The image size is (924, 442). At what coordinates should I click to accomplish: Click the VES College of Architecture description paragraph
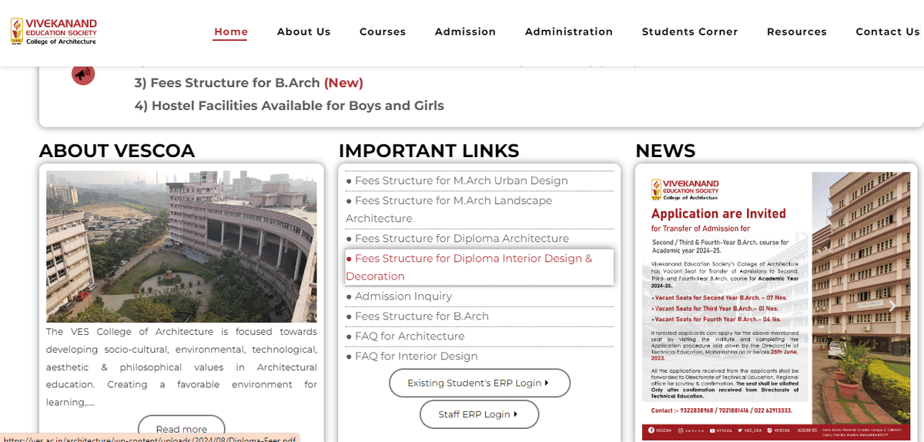click(181, 367)
